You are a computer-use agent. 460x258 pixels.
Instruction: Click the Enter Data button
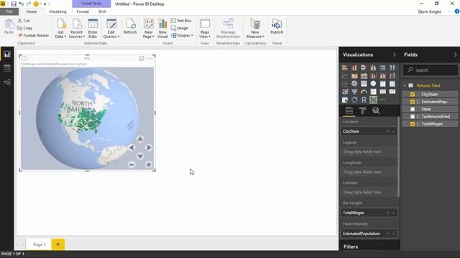tap(93, 28)
